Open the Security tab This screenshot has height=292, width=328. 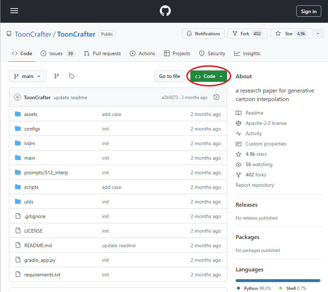point(212,54)
